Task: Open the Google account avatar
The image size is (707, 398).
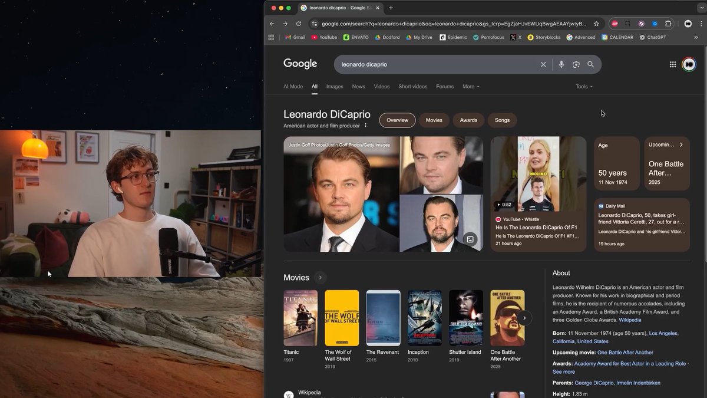Action: 689,64
